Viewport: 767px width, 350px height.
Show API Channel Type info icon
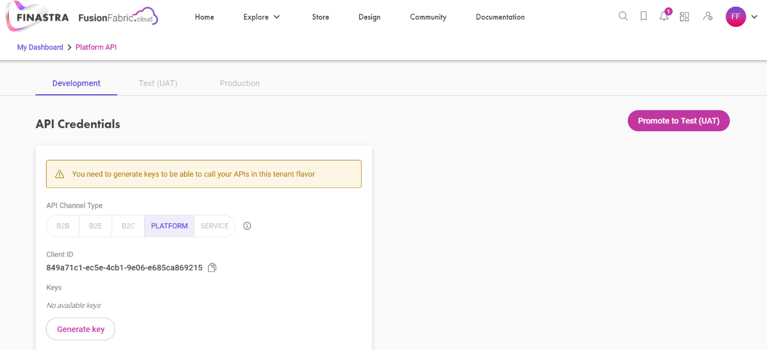247,226
